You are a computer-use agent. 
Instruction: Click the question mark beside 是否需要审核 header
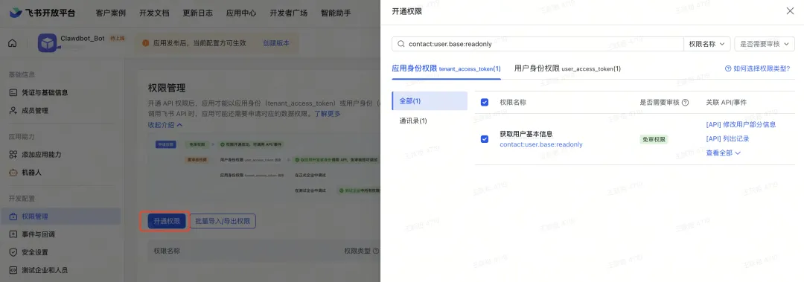pyautogui.click(x=685, y=103)
